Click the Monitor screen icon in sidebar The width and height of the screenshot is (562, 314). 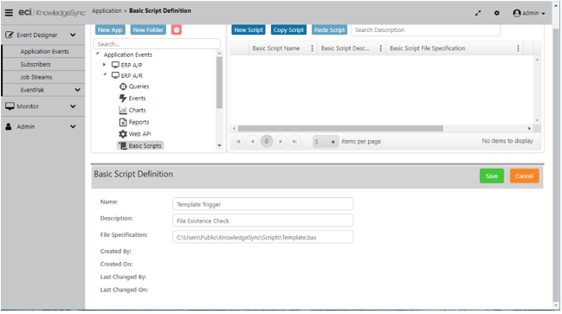[x=10, y=106]
